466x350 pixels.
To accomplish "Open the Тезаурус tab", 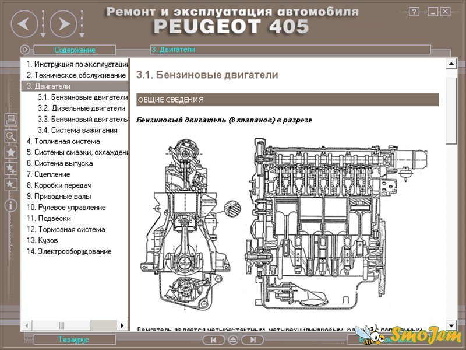I will [x=75, y=339].
